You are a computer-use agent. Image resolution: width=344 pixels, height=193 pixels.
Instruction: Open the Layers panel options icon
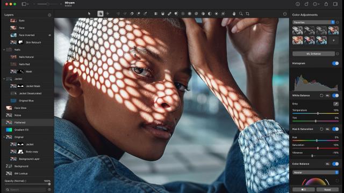click(x=49, y=15)
